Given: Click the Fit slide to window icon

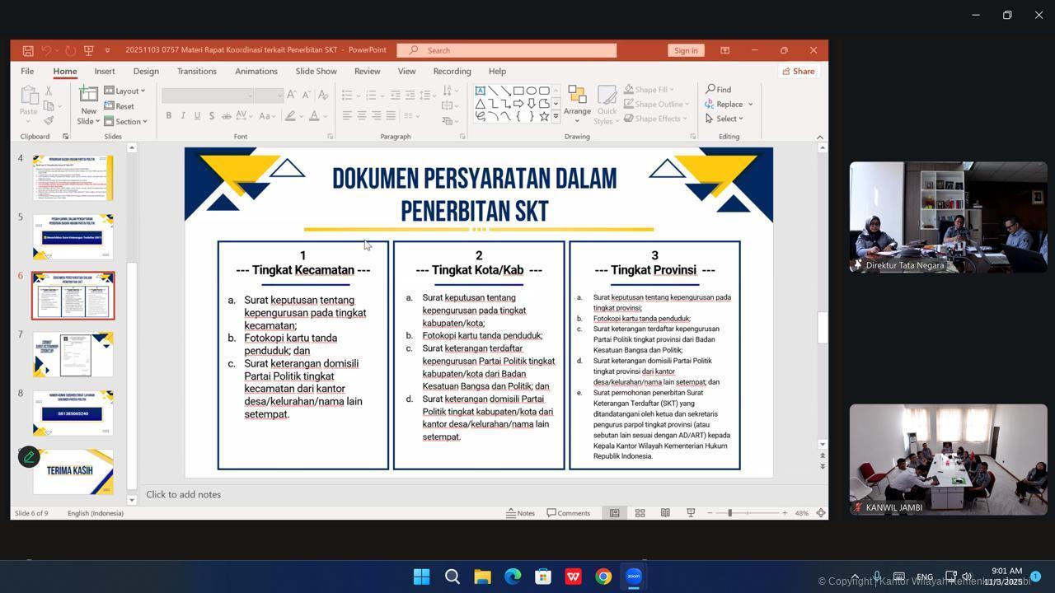Looking at the screenshot, I should (x=820, y=513).
